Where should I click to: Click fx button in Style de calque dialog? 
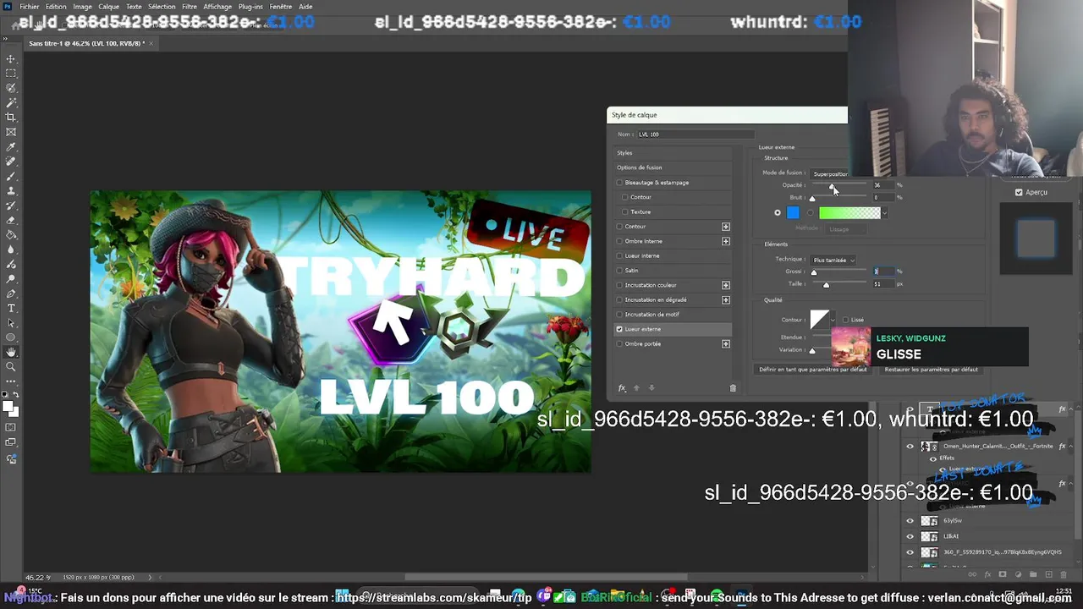(x=622, y=388)
